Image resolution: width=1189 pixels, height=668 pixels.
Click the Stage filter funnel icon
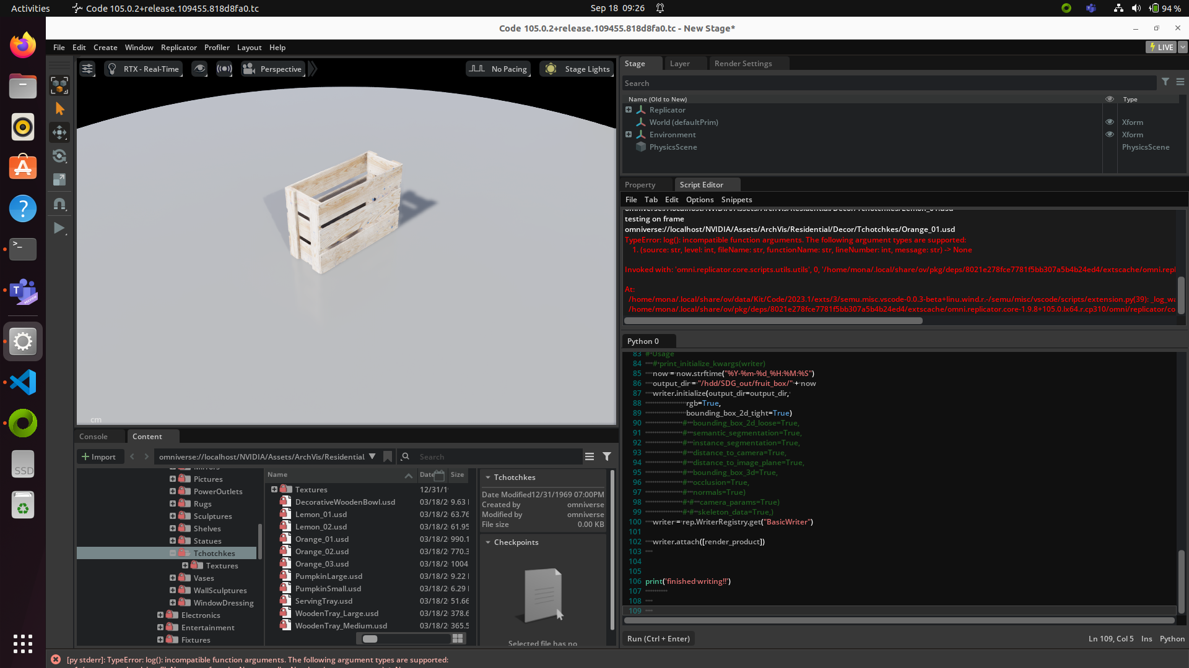[x=1165, y=82]
